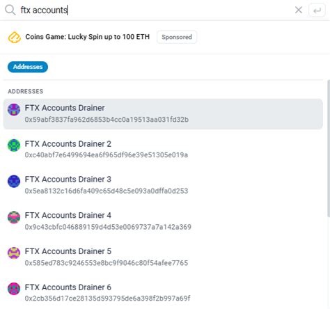Select address 0x5ea8132c16d6fa409c65d48c5e093a0dffa0d253
This screenshot has width=330, height=309.
107,191
